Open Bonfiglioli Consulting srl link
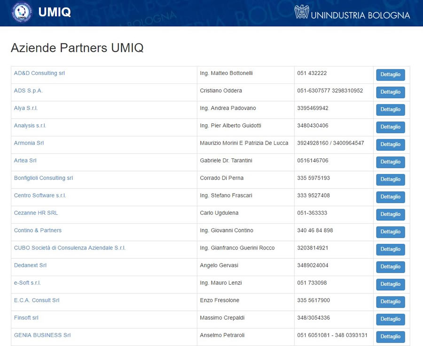The image size is (423, 346). click(x=43, y=178)
